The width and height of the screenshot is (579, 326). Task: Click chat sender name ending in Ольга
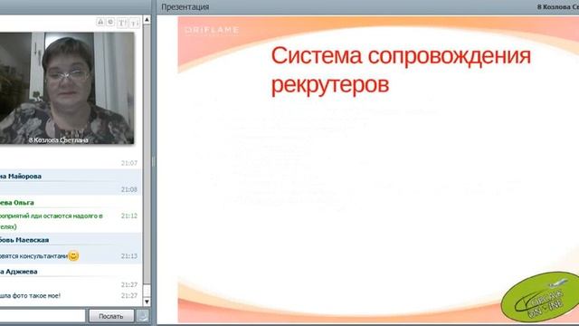click(x=17, y=203)
